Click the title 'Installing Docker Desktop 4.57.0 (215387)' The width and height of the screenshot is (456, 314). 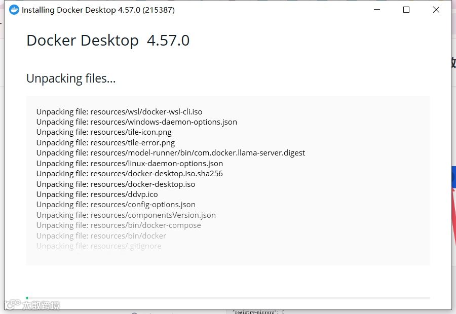pyautogui.click(x=98, y=10)
